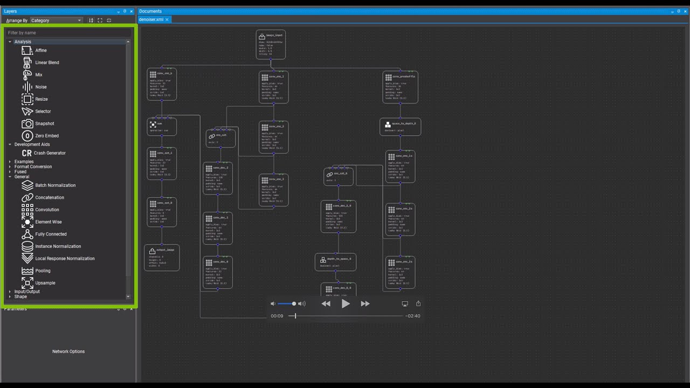Expand the Input/Output category
This screenshot has height=388, width=690.
pos(10,292)
